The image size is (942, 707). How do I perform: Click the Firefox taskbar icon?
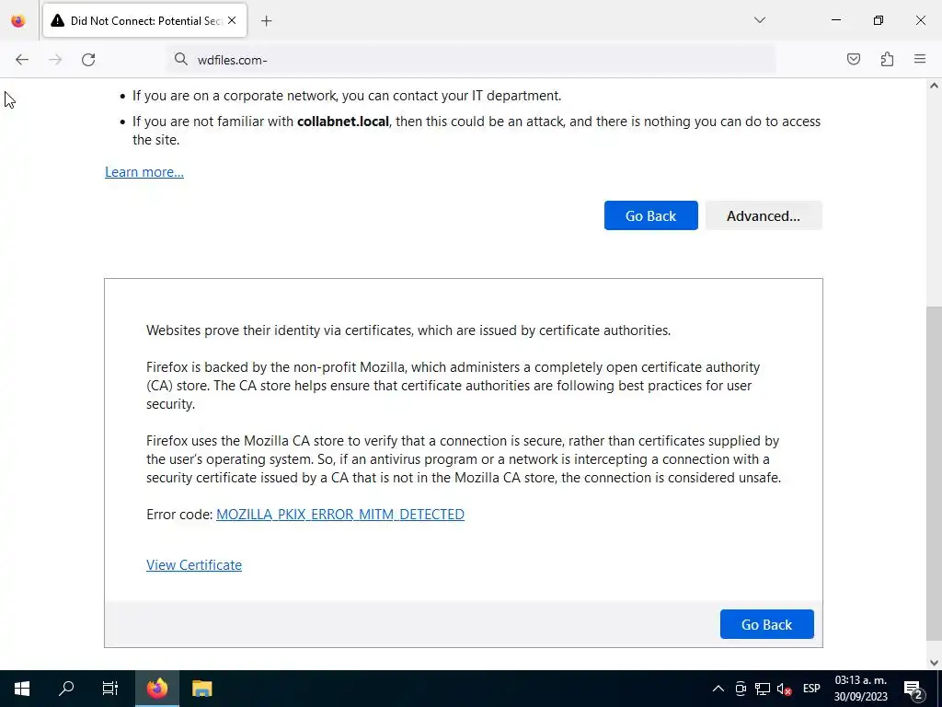click(156, 689)
